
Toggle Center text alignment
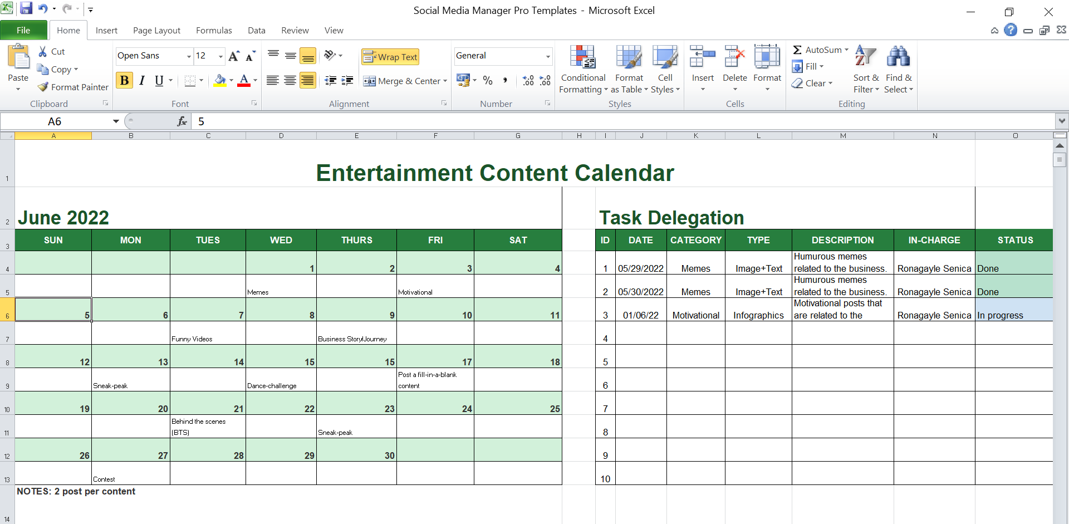(x=290, y=81)
